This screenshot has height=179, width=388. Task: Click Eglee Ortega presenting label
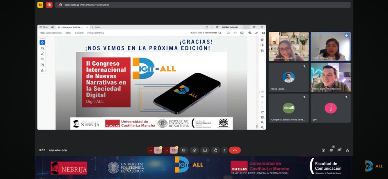86,5
